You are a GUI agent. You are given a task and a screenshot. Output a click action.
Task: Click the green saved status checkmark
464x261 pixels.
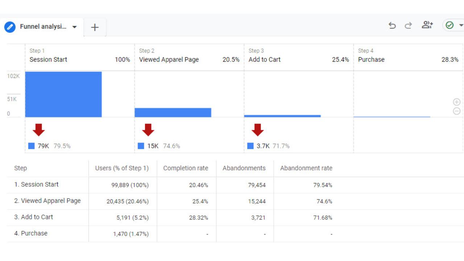tap(449, 25)
